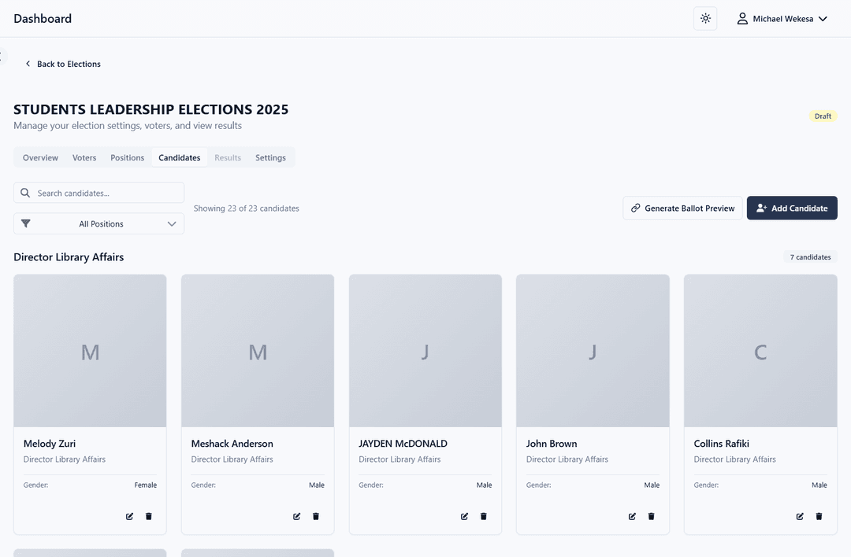The height and width of the screenshot is (557, 851).
Task: Edit Collins Rafiki's candidate entry
Action: pos(800,516)
